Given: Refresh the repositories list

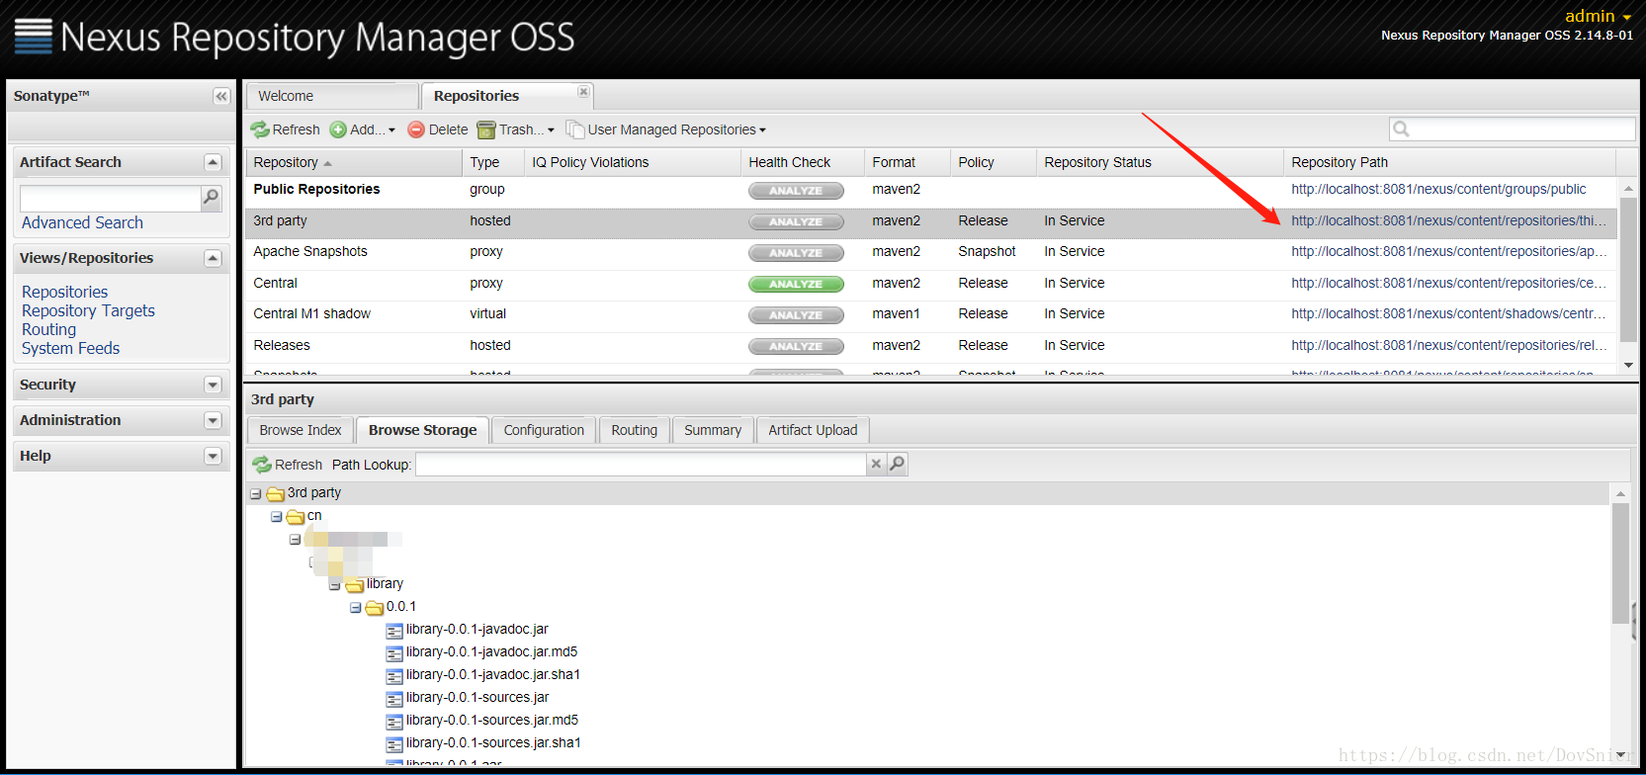Looking at the screenshot, I should [285, 129].
